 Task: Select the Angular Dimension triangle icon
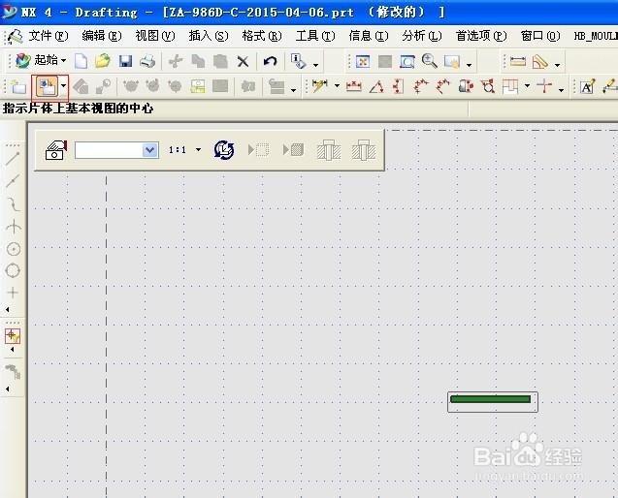(x=376, y=86)
